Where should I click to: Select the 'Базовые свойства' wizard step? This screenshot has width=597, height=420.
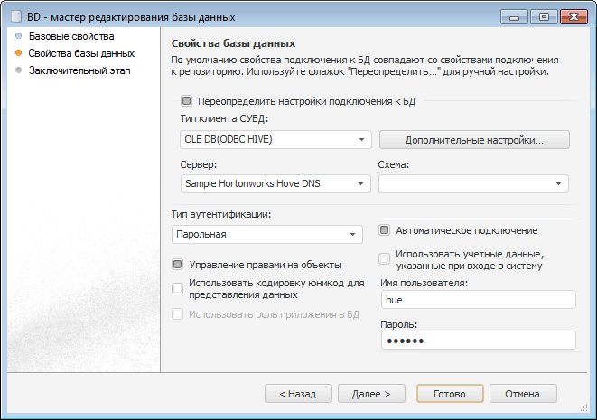pos(70,37)
